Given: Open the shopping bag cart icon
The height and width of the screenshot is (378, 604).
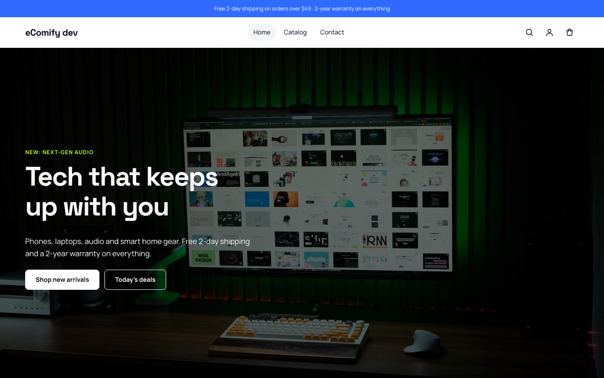Looking at the screenshot, I should click(x=569, y=32).
